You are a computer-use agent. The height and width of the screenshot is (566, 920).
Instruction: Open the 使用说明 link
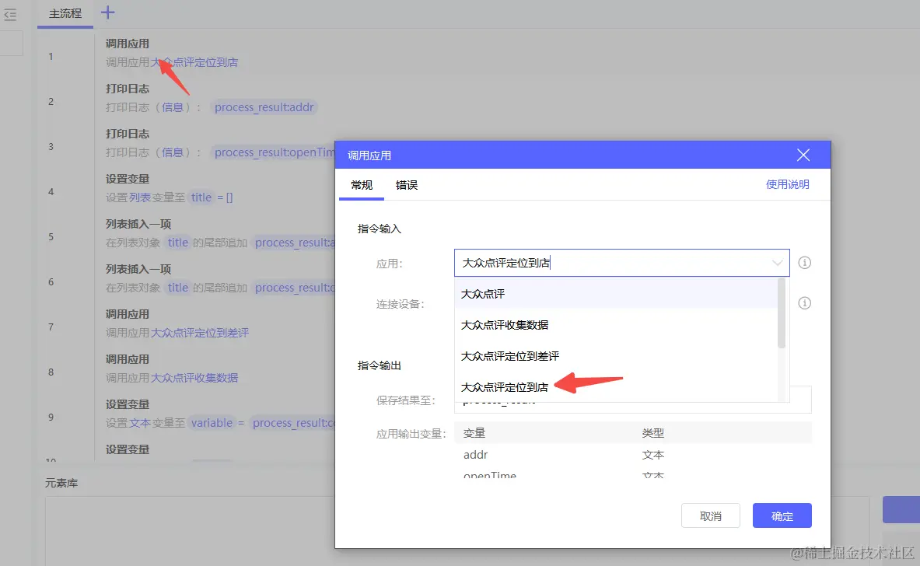tap(787, 184)
